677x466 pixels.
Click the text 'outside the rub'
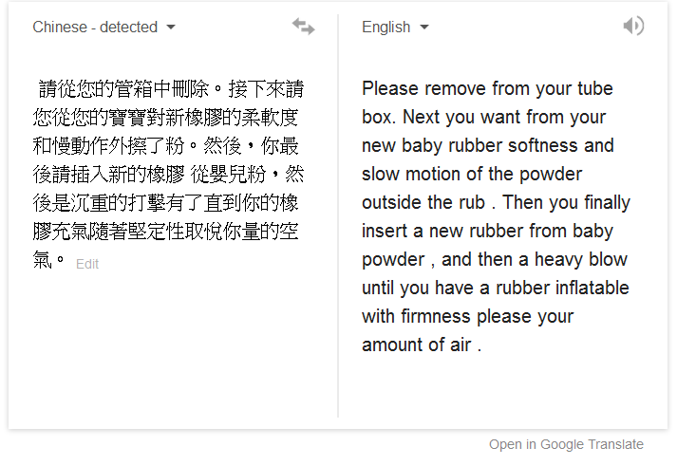click(x=423, y=202)
